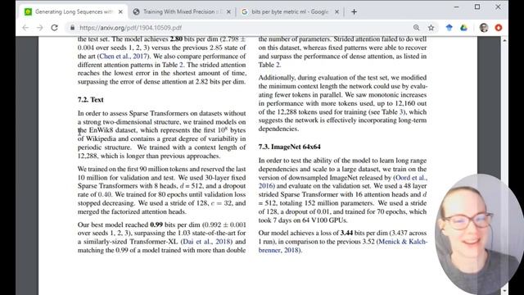Maximize the Chrome window

click(477, 7)
